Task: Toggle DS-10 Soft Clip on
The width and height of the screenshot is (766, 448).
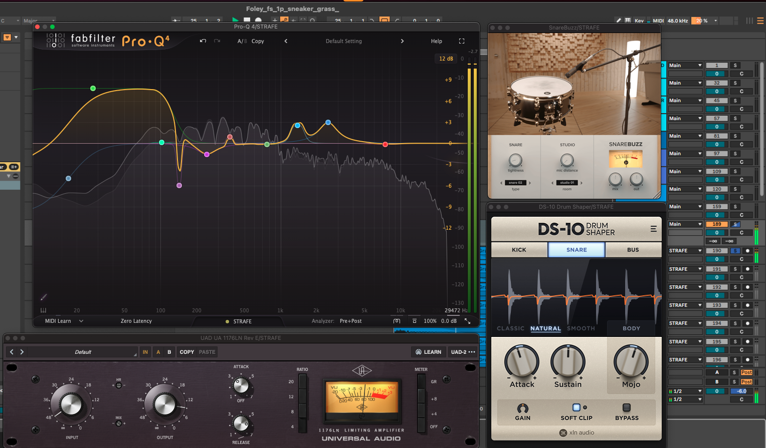Action: point(576,407)
